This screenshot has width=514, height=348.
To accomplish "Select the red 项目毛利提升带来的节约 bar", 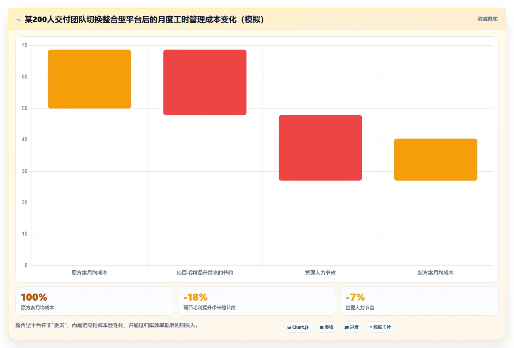I will [205, 82].
